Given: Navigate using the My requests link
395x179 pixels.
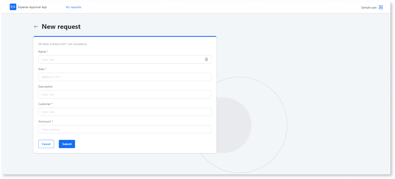Looking at the screenshot, I should (73, 7).
